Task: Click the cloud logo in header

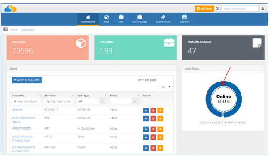Action: pos(10,8)
